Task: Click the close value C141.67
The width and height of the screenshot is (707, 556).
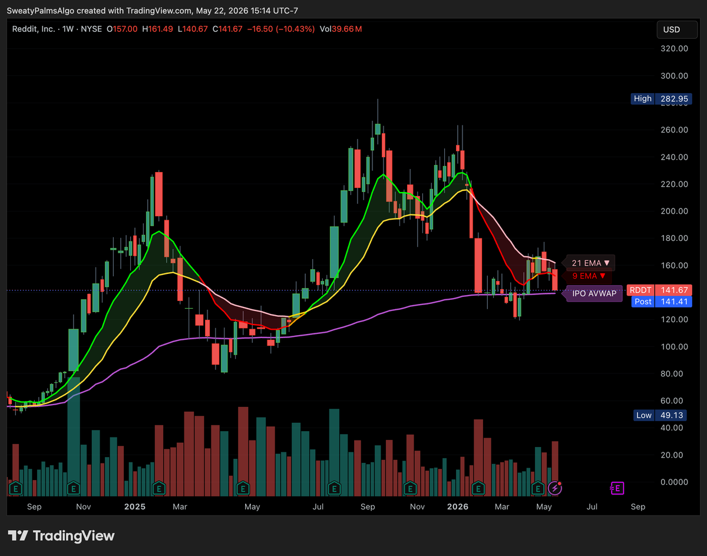Action: (x=228, y=29)
